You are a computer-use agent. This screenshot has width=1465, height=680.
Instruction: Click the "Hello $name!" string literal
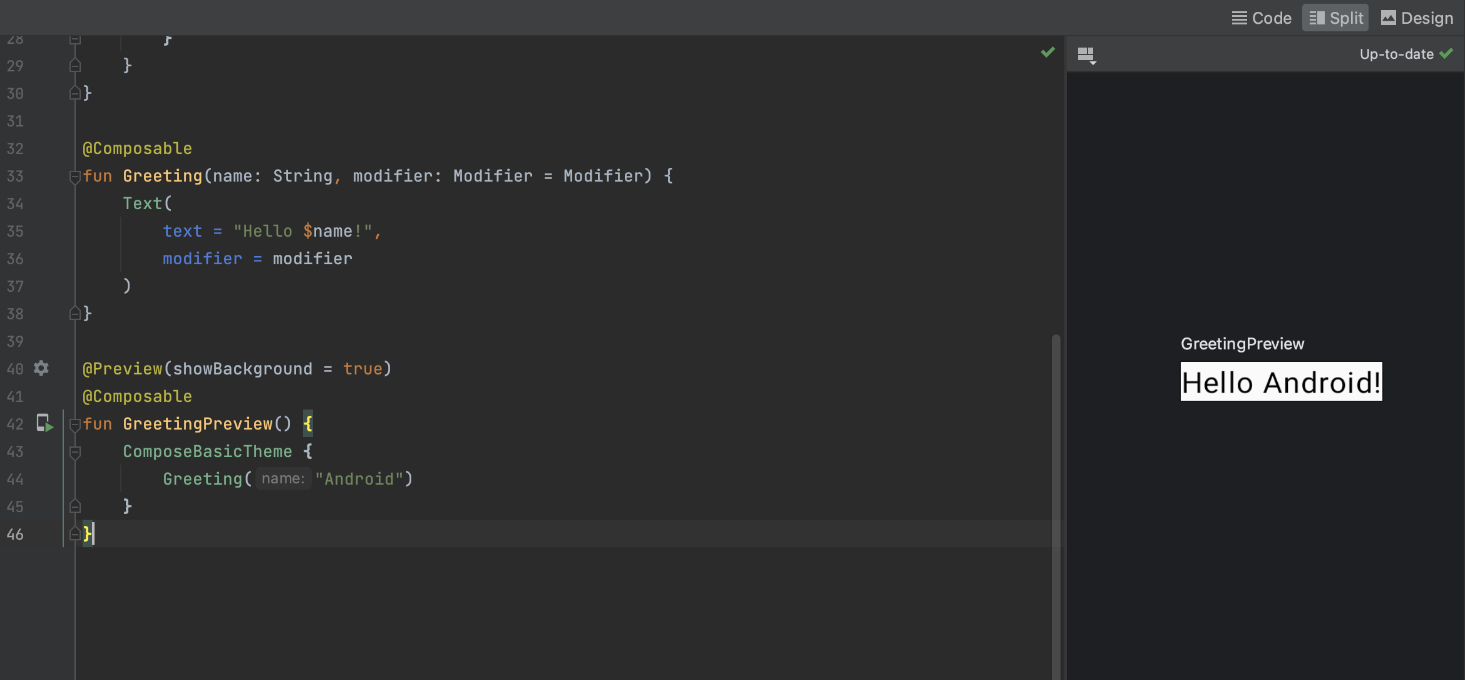303,231
